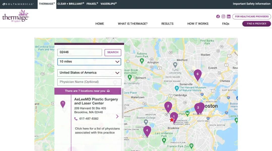
Task: Switch to the VASERLIPO brand tab
Action: [x=109, y=4]
